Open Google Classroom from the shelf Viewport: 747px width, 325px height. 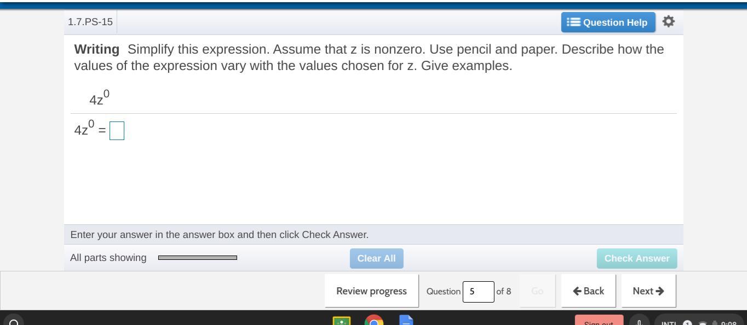pos(342,321)
